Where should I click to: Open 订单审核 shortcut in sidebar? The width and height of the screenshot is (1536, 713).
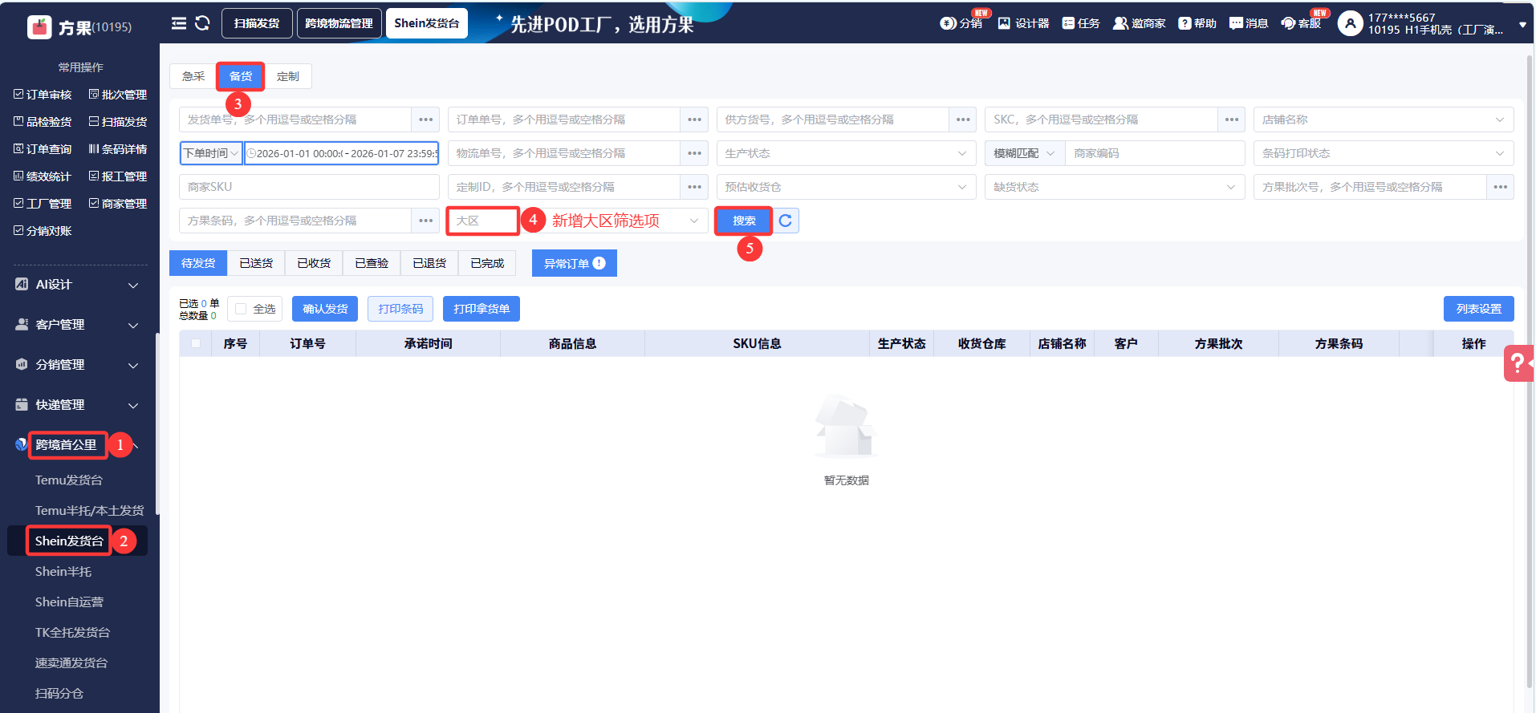coord(43,95)
